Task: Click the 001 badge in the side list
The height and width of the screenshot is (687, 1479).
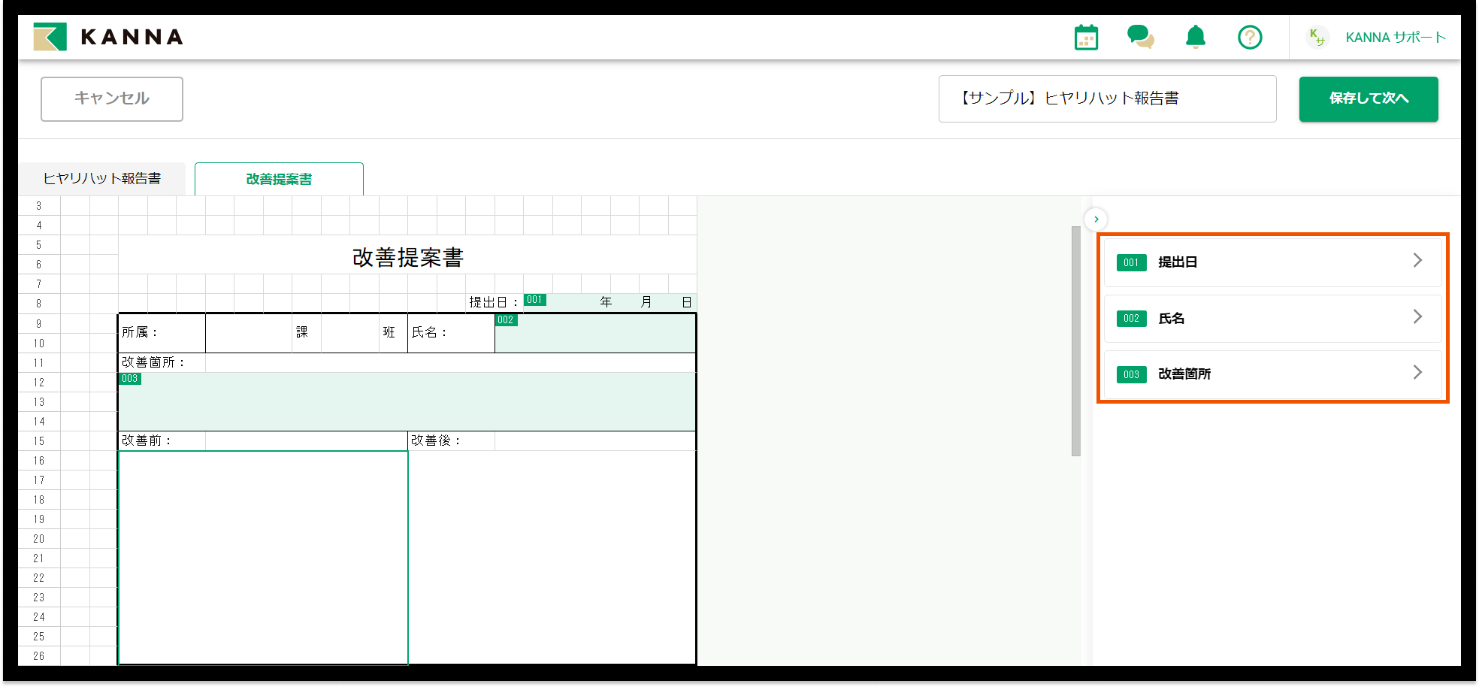Action: pyautogui.click(x=1131, y=262)
